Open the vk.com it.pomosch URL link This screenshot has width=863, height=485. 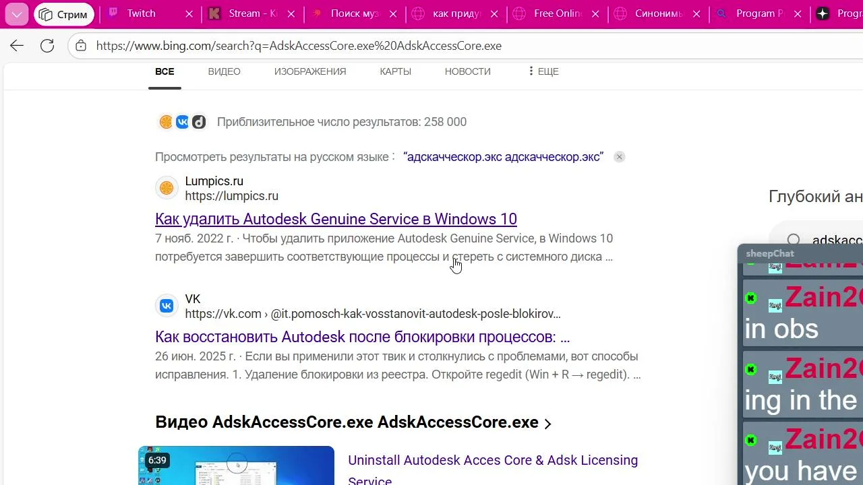(373, 314)
